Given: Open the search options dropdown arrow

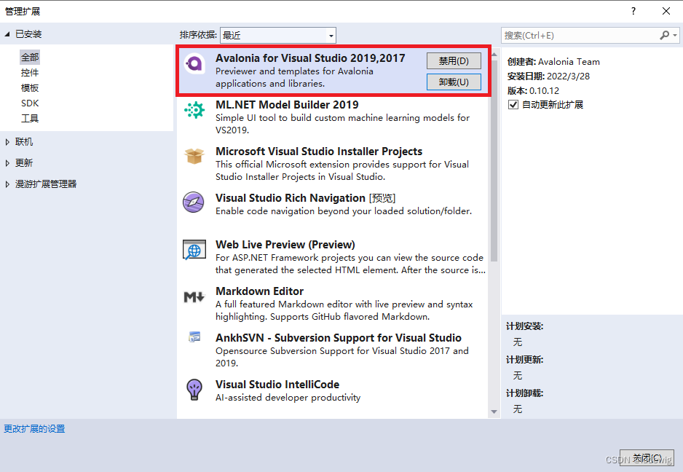Looking at the screenshot, I should pyautogui.click(x=675, y=35).
